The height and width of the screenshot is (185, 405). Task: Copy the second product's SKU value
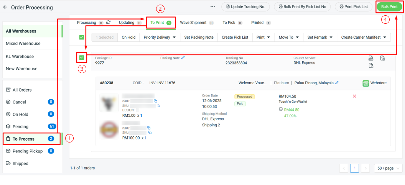[x=150, y=133]
